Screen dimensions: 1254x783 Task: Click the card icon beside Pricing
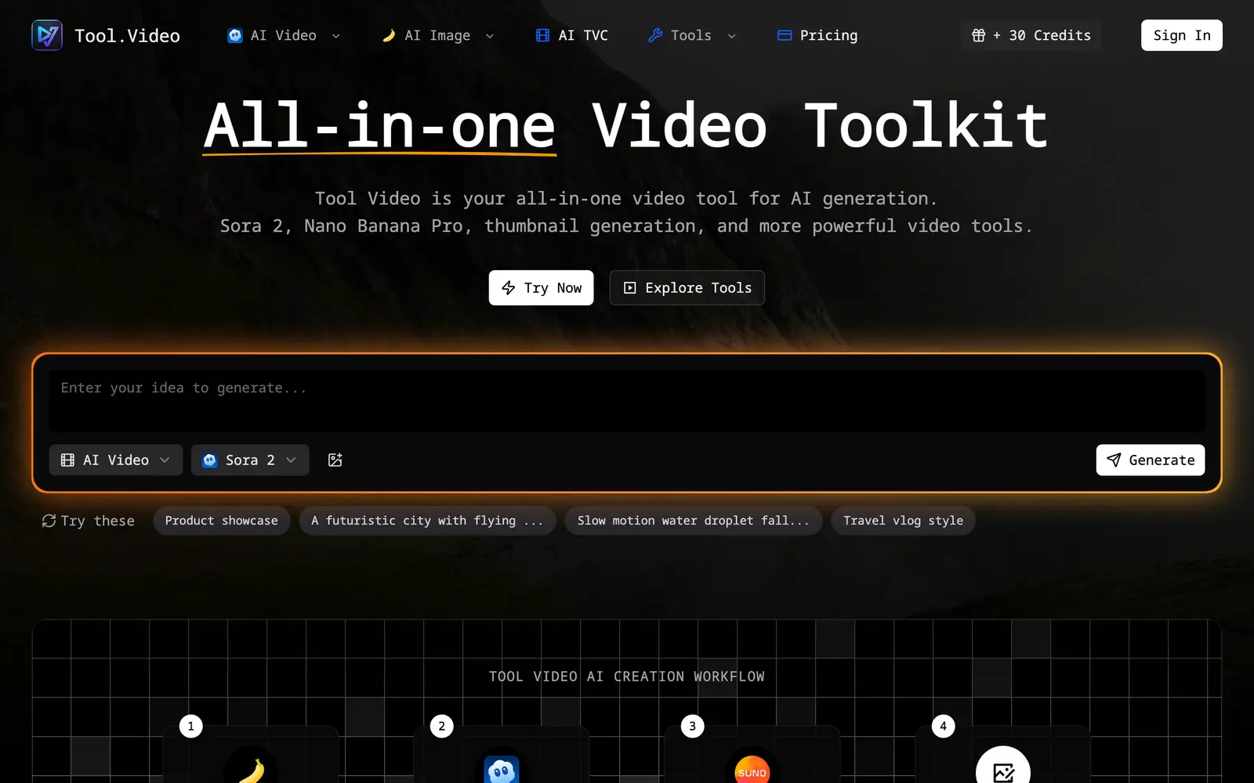pos(785,35)
